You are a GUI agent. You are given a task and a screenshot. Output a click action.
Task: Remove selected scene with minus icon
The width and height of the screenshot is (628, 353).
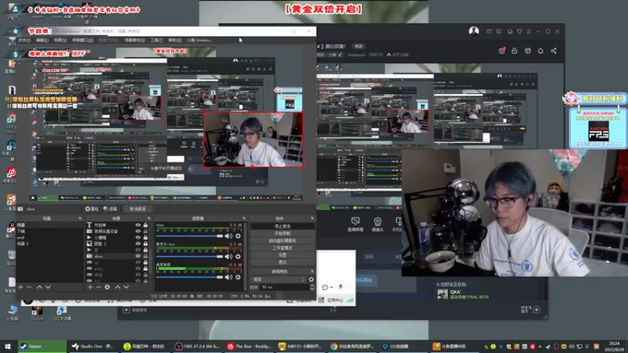tap(29, 287)
